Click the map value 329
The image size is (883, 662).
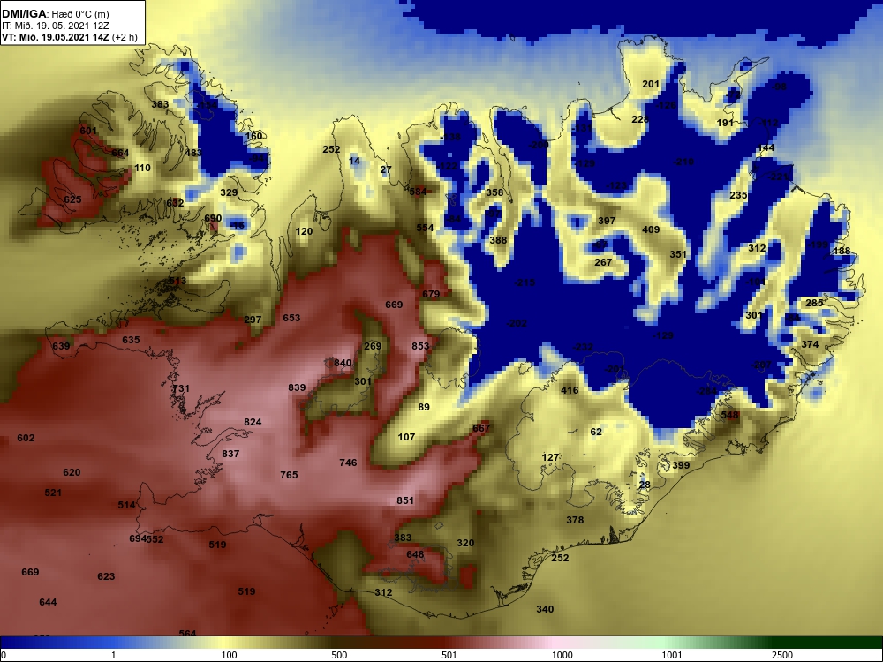(x=229, y=192)
